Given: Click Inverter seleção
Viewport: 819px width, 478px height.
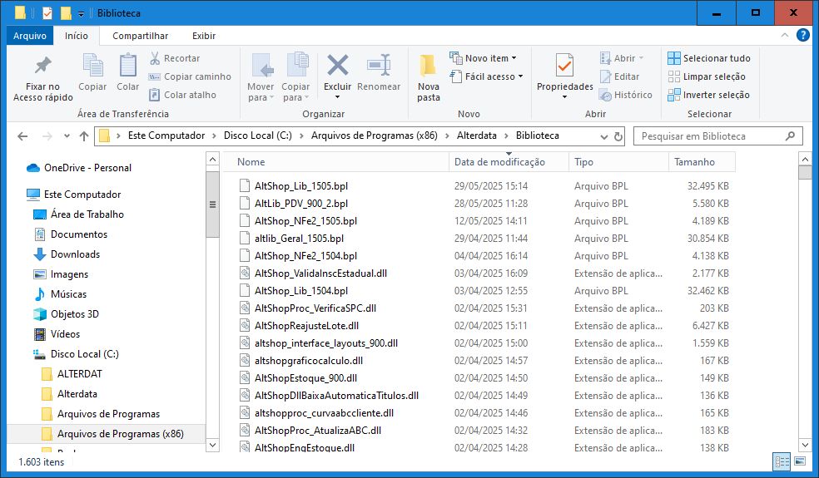Looking at the screenshot, I should click(708, 95).
